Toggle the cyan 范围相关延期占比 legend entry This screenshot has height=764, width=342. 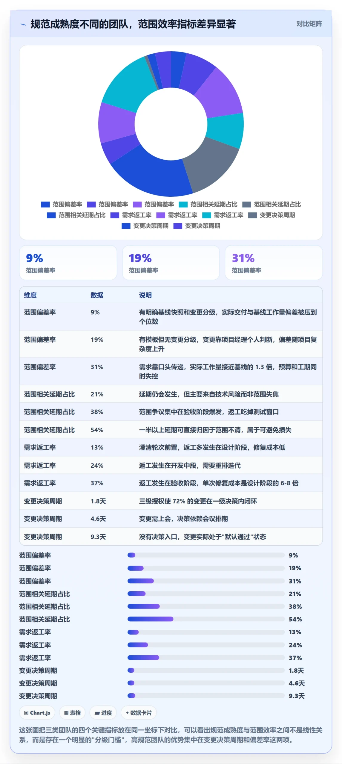click(208, 204)
